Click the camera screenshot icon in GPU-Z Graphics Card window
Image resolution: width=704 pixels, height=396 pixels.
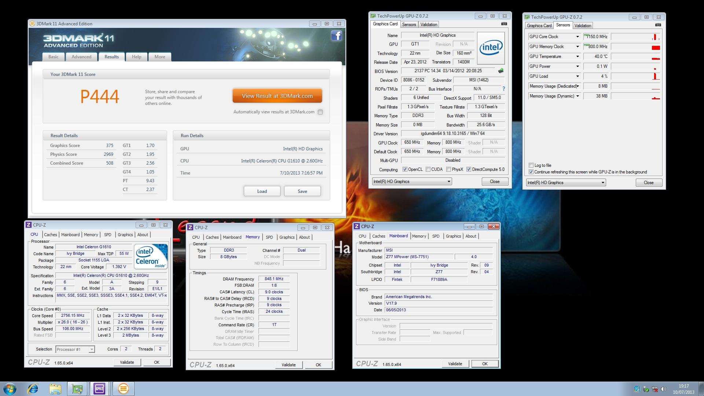coord(504,24)
